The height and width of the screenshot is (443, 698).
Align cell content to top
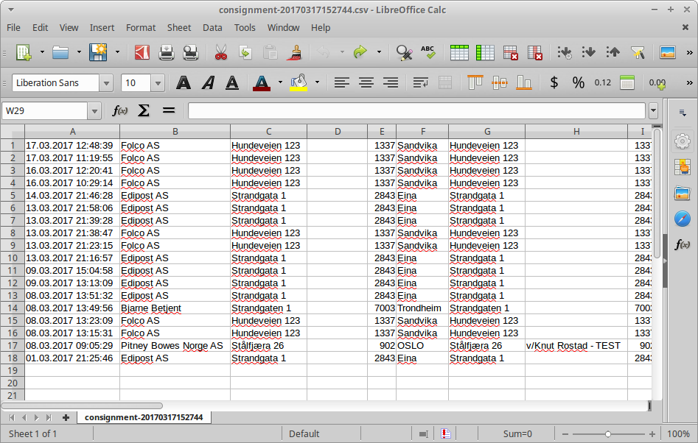475,82
